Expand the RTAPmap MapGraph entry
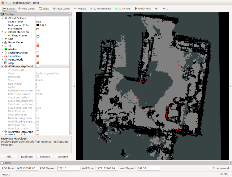 pyautogui.click(x=2, y=132)
